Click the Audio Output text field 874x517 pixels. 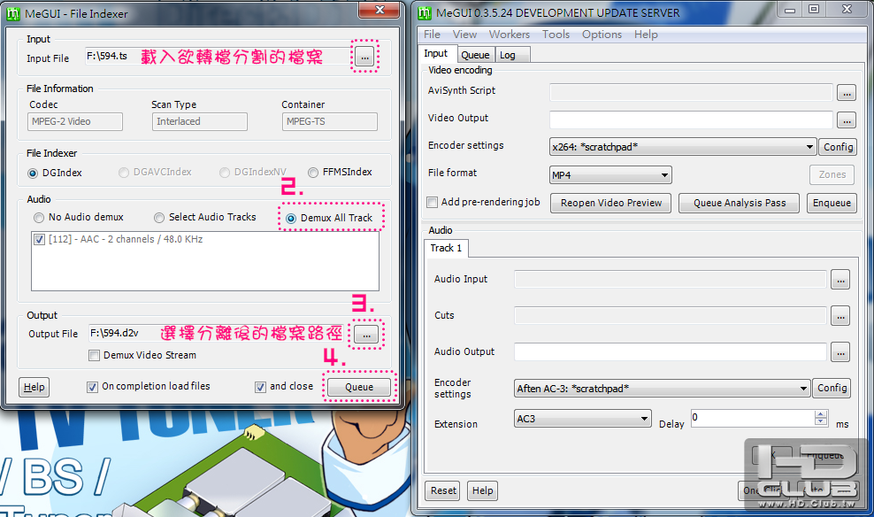click(670, 352)
